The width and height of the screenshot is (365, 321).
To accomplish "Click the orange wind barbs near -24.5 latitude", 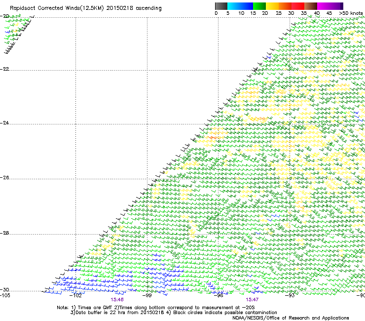I will tap(213, 138).
